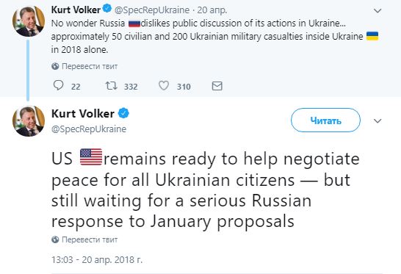
Task: Translate the first tweet via Перевести твит
Action: 90,67
